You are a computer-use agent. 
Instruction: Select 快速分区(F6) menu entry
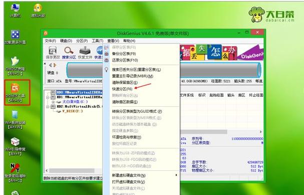122,89
